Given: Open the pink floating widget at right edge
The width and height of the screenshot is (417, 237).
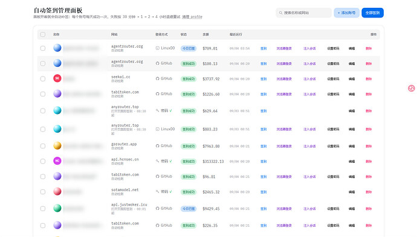Looking at the screenshot, I should point(412,88).
